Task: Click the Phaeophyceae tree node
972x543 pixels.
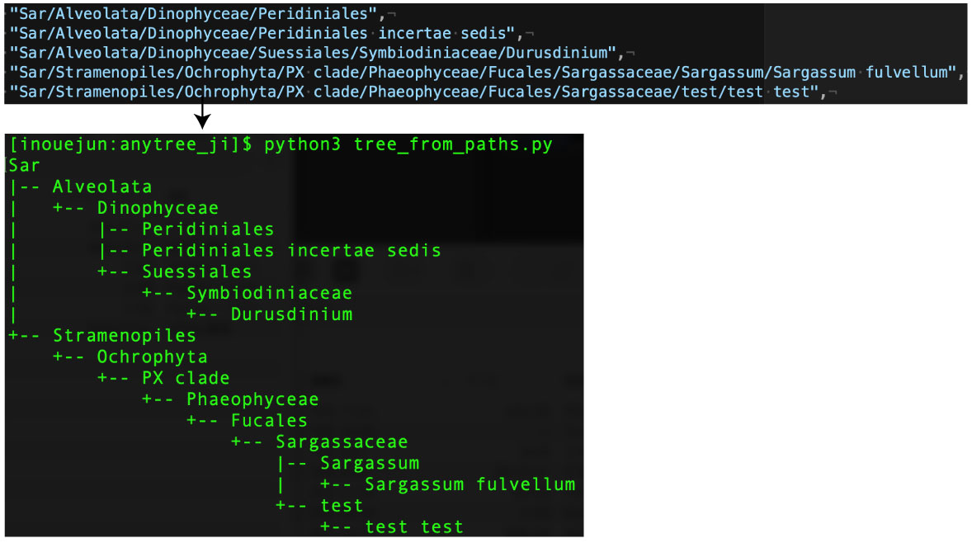Action: [x=252, y=399]
